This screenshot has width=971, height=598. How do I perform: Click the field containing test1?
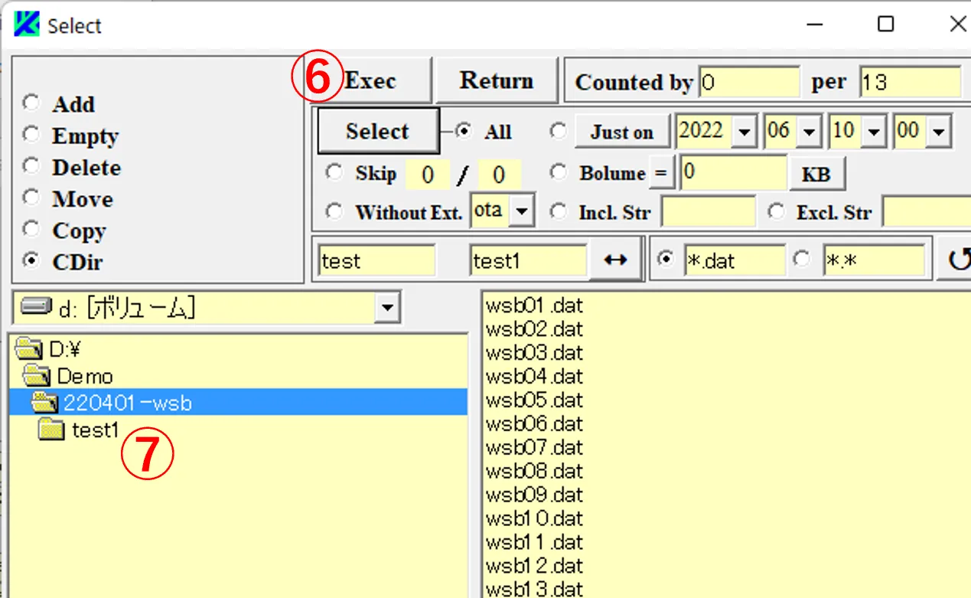click(529, 260)
